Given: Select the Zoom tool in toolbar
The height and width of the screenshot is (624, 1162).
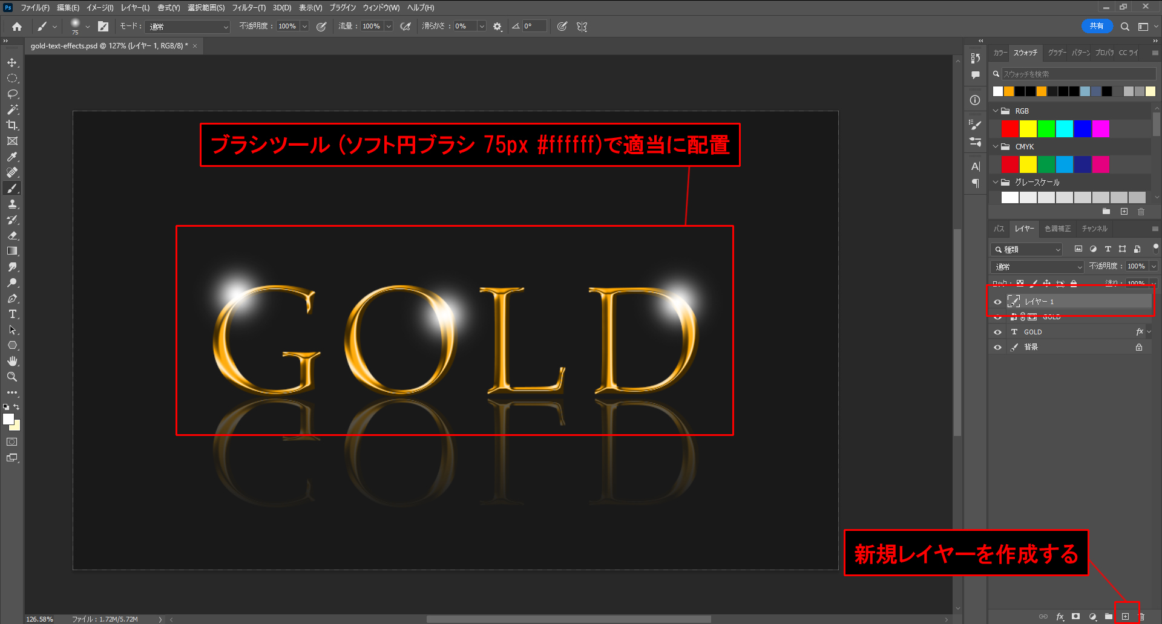Looking at the screenshot, I should tap(12, 377).
